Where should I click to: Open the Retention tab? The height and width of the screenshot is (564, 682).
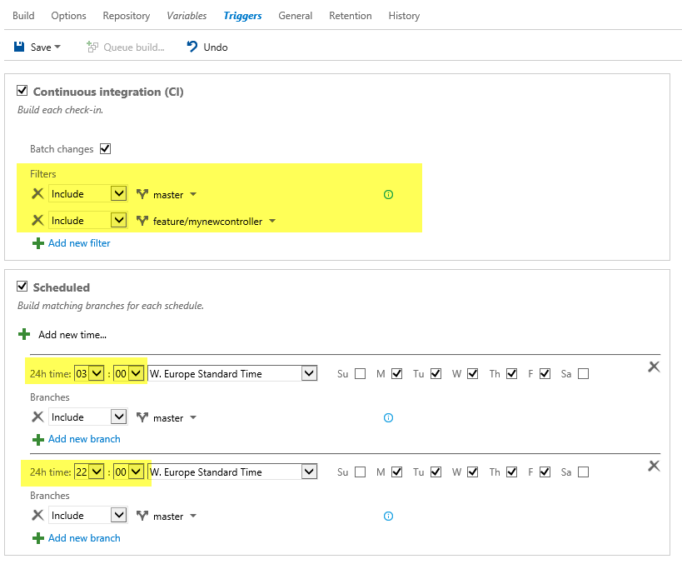[350, 16]
